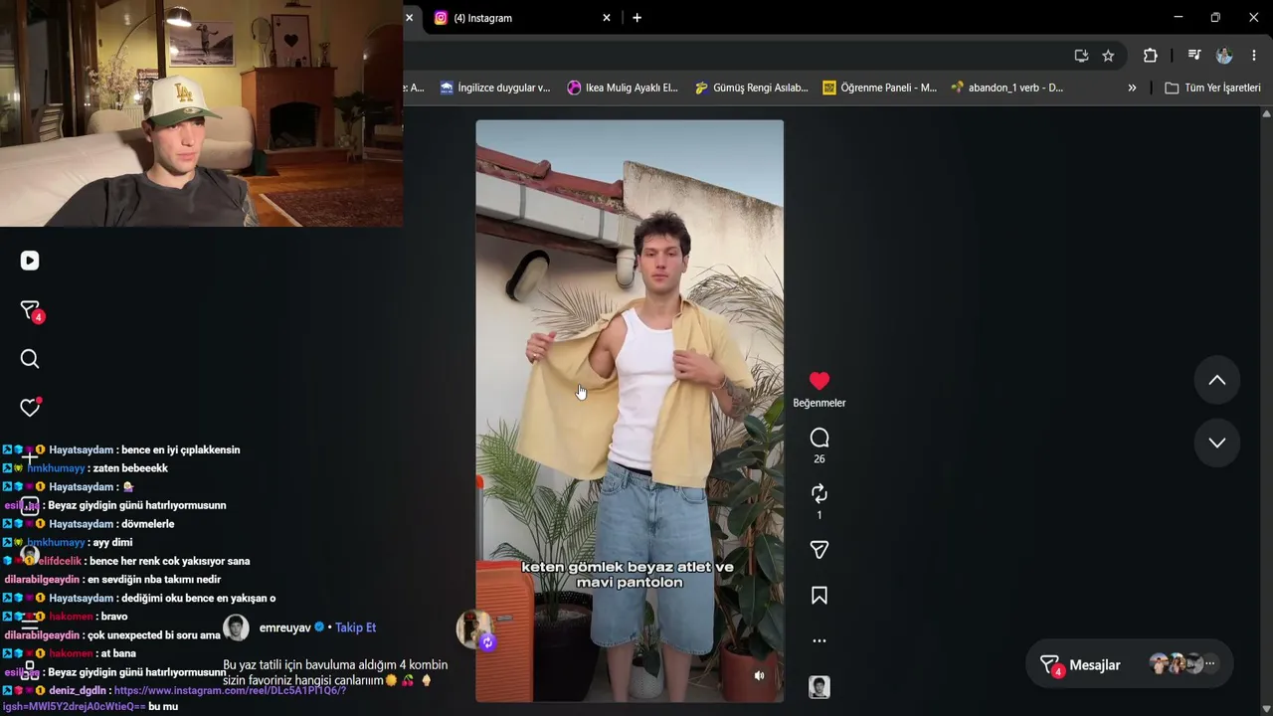This screenshot has width=1273, height=716.
Task: Go to next reel with down arrow
Action: tap(1217, 443)
